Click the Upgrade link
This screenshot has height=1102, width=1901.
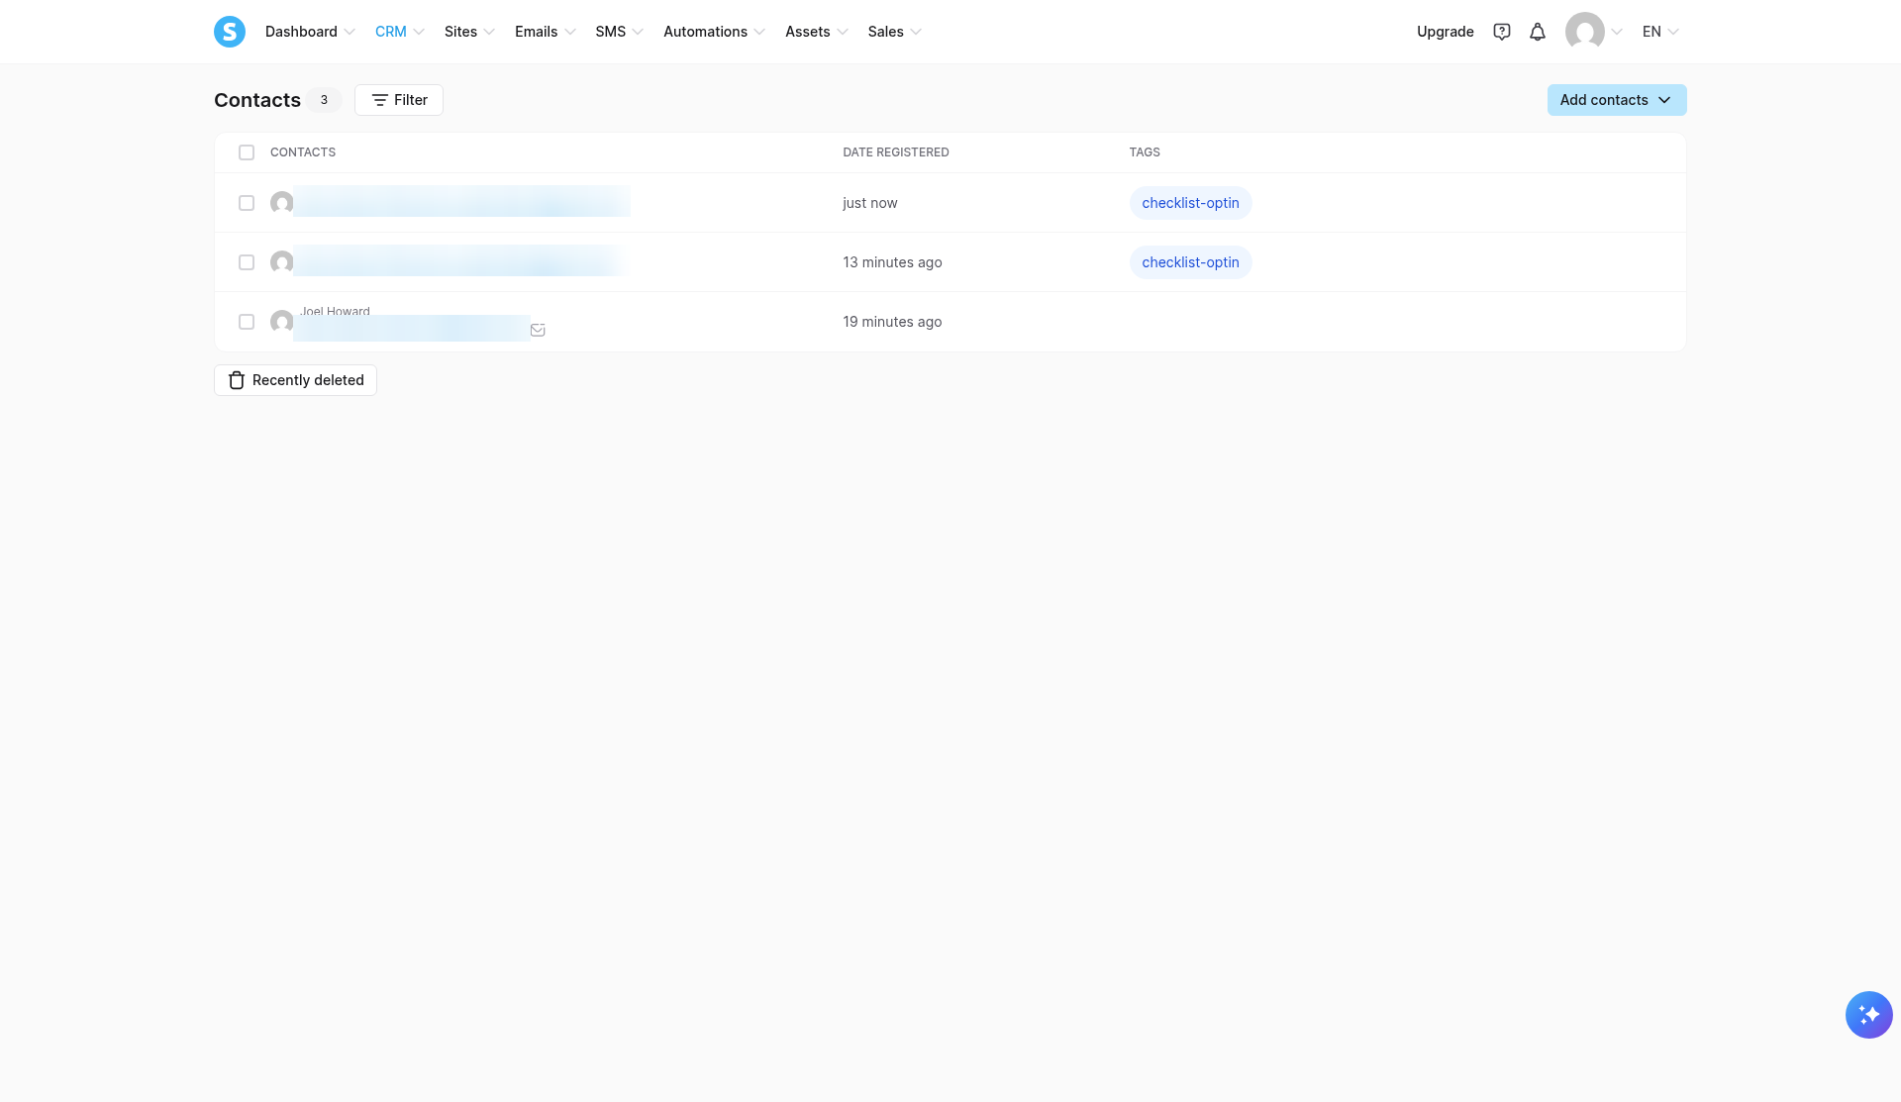(x=1445, y=32)
